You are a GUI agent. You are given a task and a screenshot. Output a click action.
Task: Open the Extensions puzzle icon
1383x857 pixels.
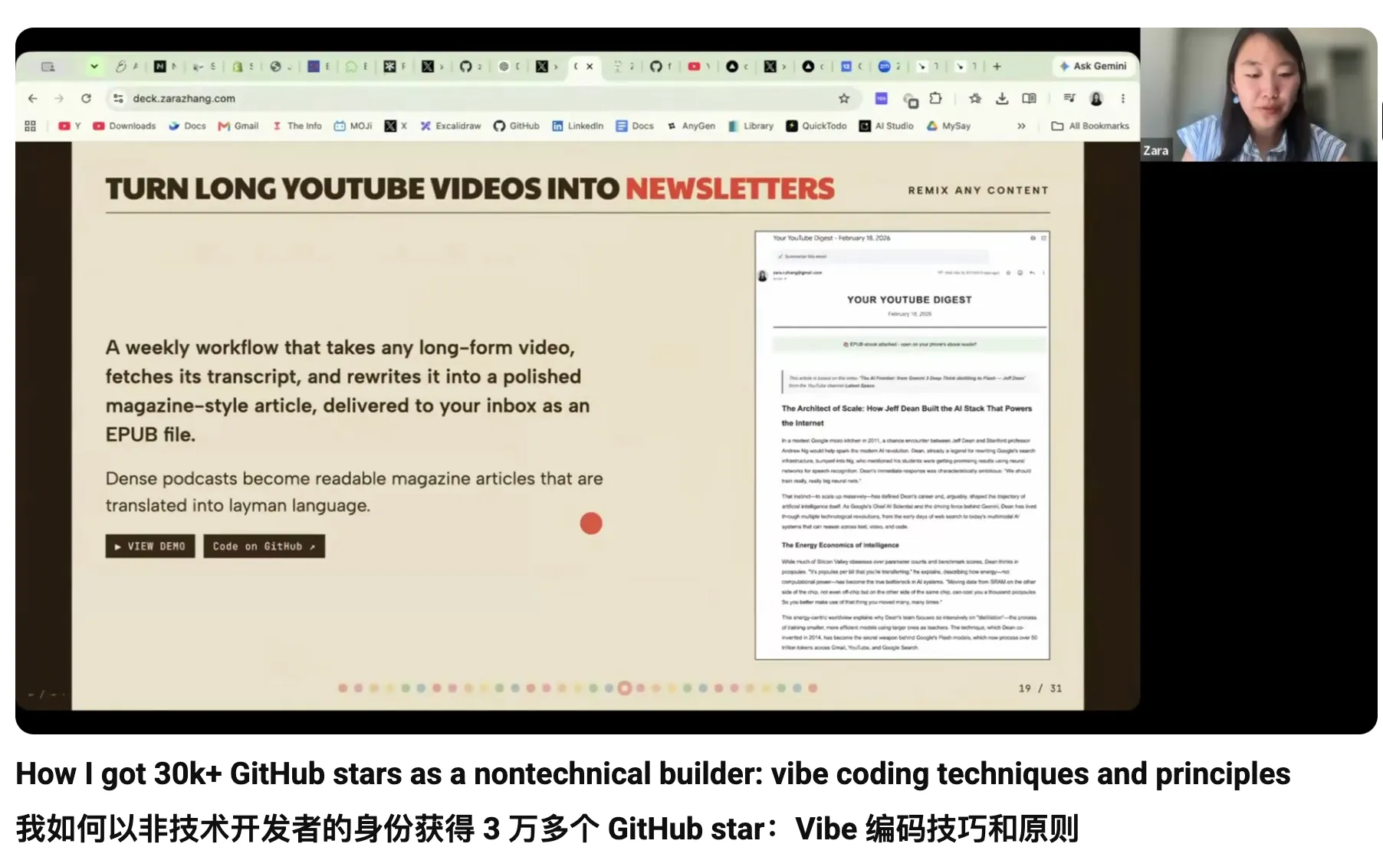pyautogui.click(x=935, y=98)
